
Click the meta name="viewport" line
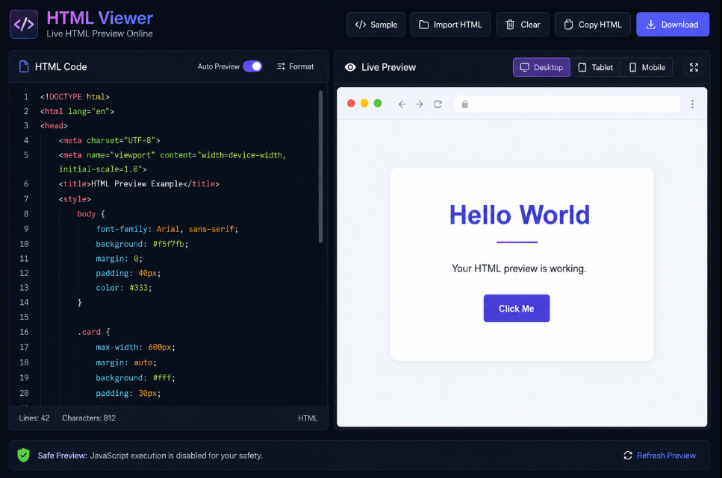click(x=172, y=162)
